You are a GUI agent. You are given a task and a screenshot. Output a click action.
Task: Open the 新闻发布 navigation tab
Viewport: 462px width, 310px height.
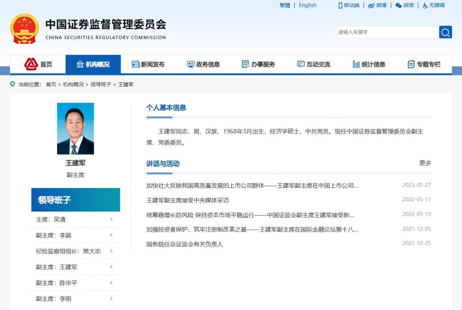point(148,64)
